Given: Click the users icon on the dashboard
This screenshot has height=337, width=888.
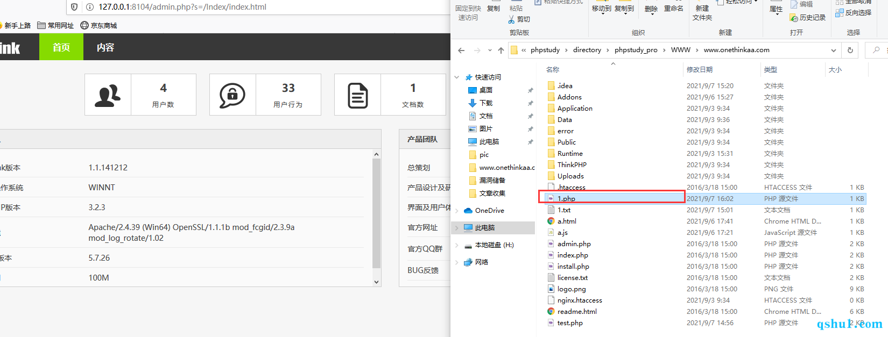Looking at the screenshot, I should 108,95.
